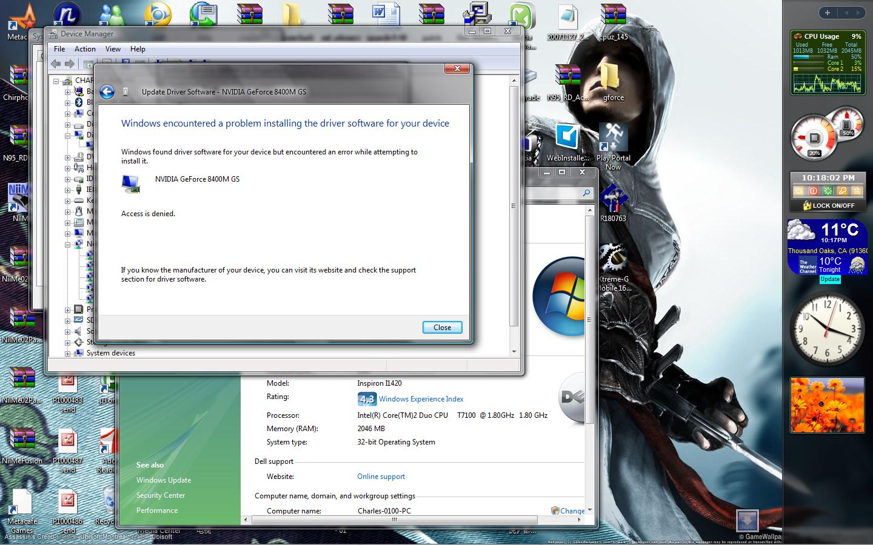Expand the Keyboards tree node
This screenshot has height=545, width=873.
pos(67,200)
